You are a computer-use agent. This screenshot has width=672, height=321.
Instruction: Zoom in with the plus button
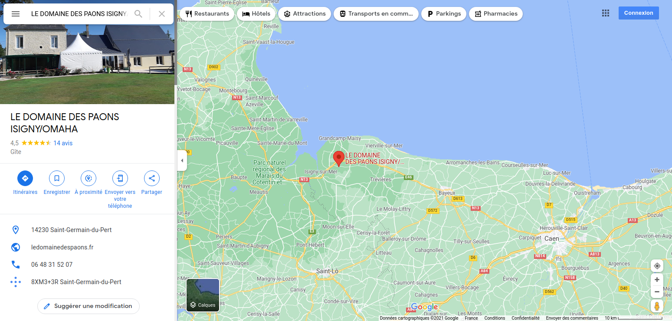pyautogui.click(x=657, y=280)
